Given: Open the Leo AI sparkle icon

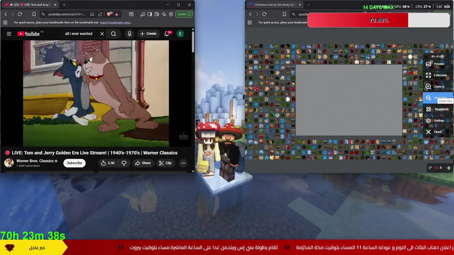Looking at the screenshot, I should point(164,14).
